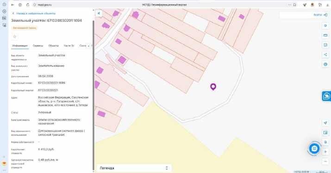Open the chat assistant side button
Screen dimensions: 331x173
click(x=326, y=96)
